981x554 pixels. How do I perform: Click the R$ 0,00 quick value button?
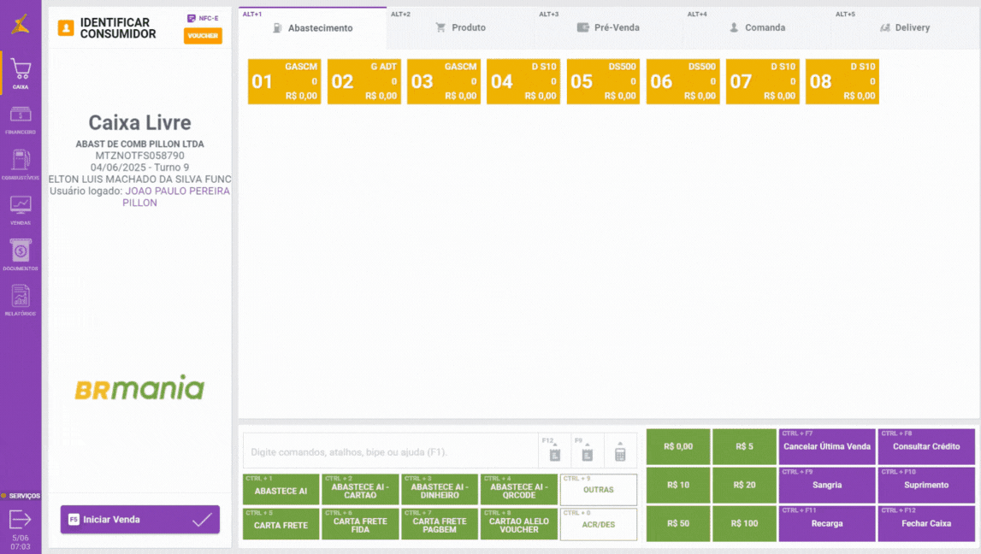click(678, 446)
